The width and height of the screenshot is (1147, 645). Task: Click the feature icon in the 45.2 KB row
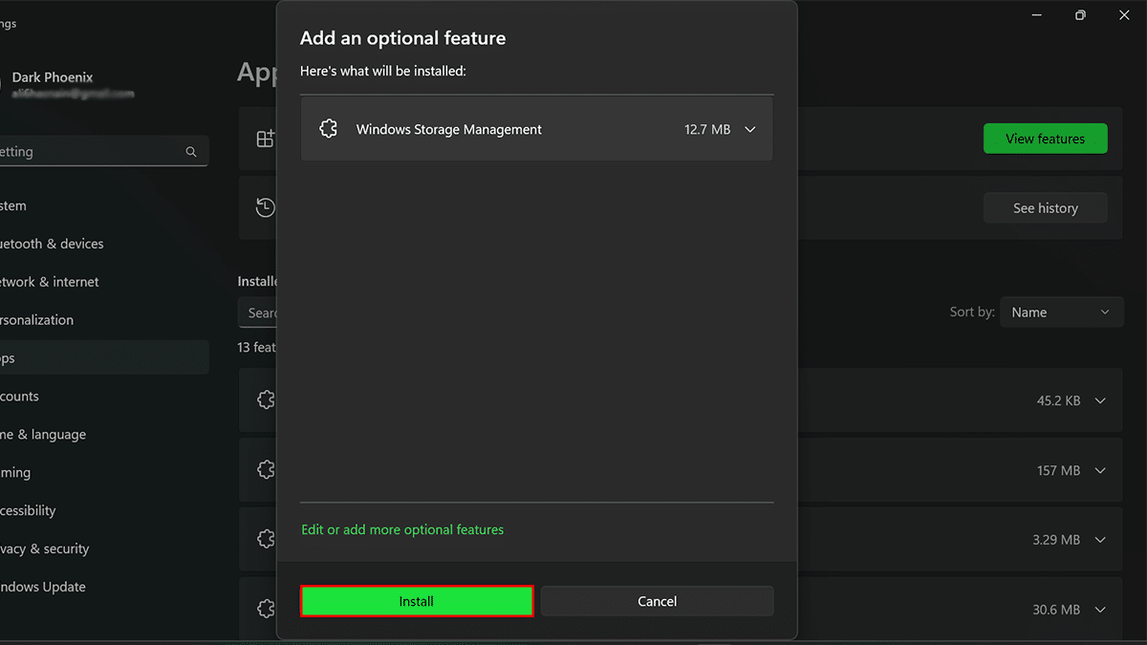(266, 400)
